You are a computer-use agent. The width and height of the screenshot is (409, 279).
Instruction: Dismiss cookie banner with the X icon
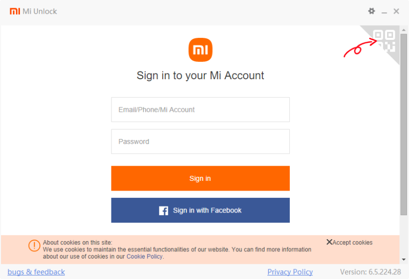coord(329,242)
